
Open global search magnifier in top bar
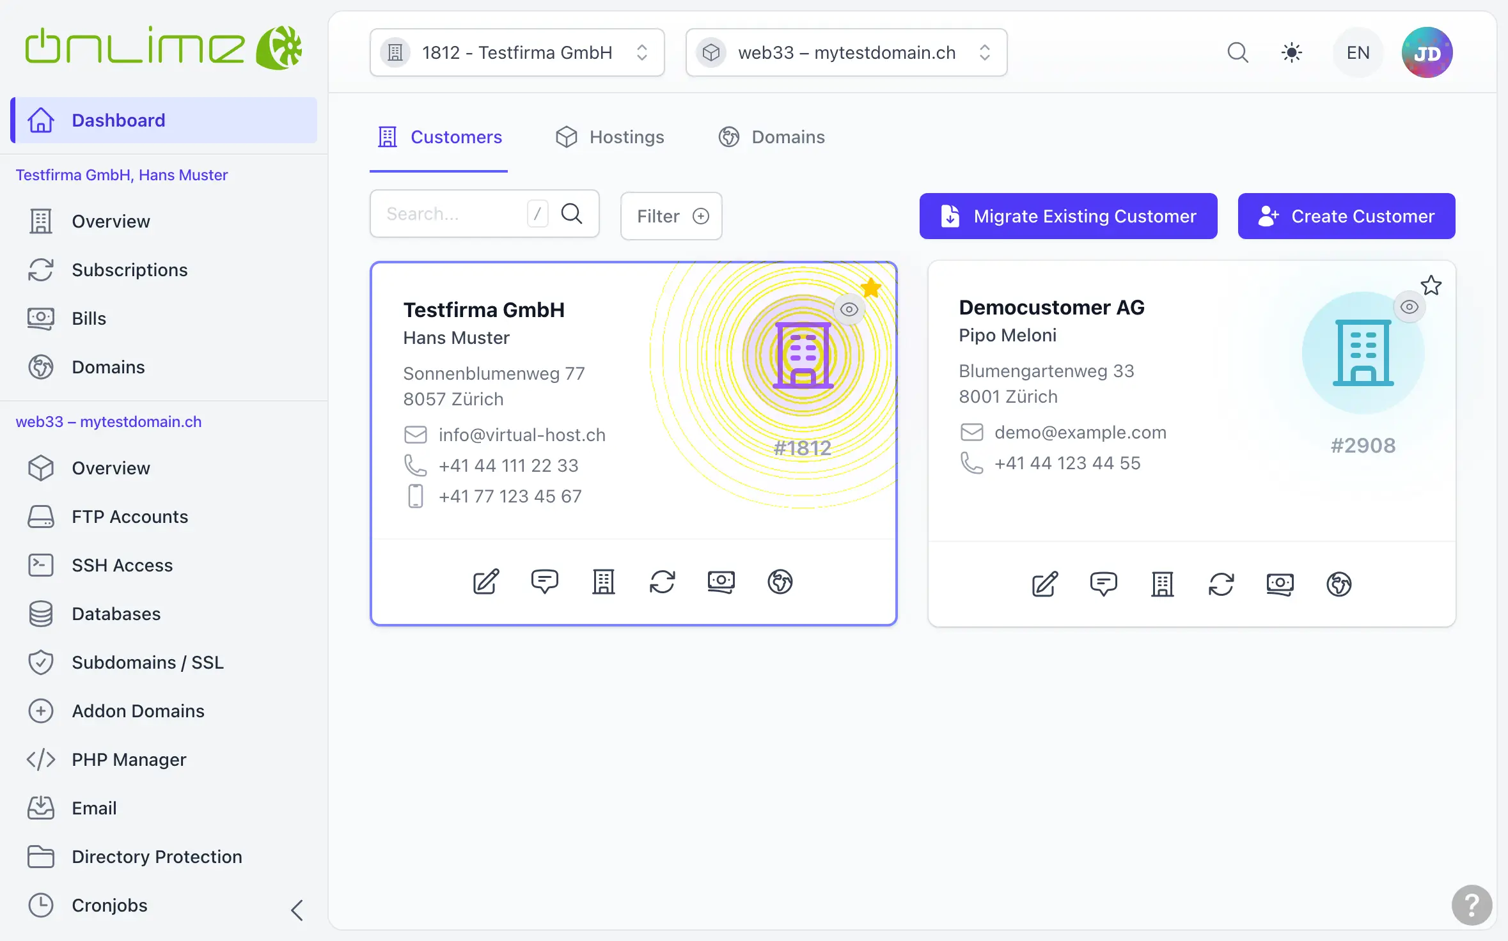[x=1238, y=52]
